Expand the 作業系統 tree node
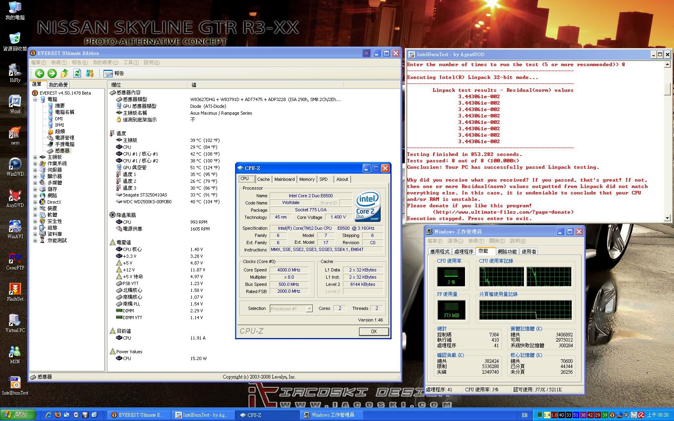The height and width of the screenshot is (421, 674). [x=35, y=164]
